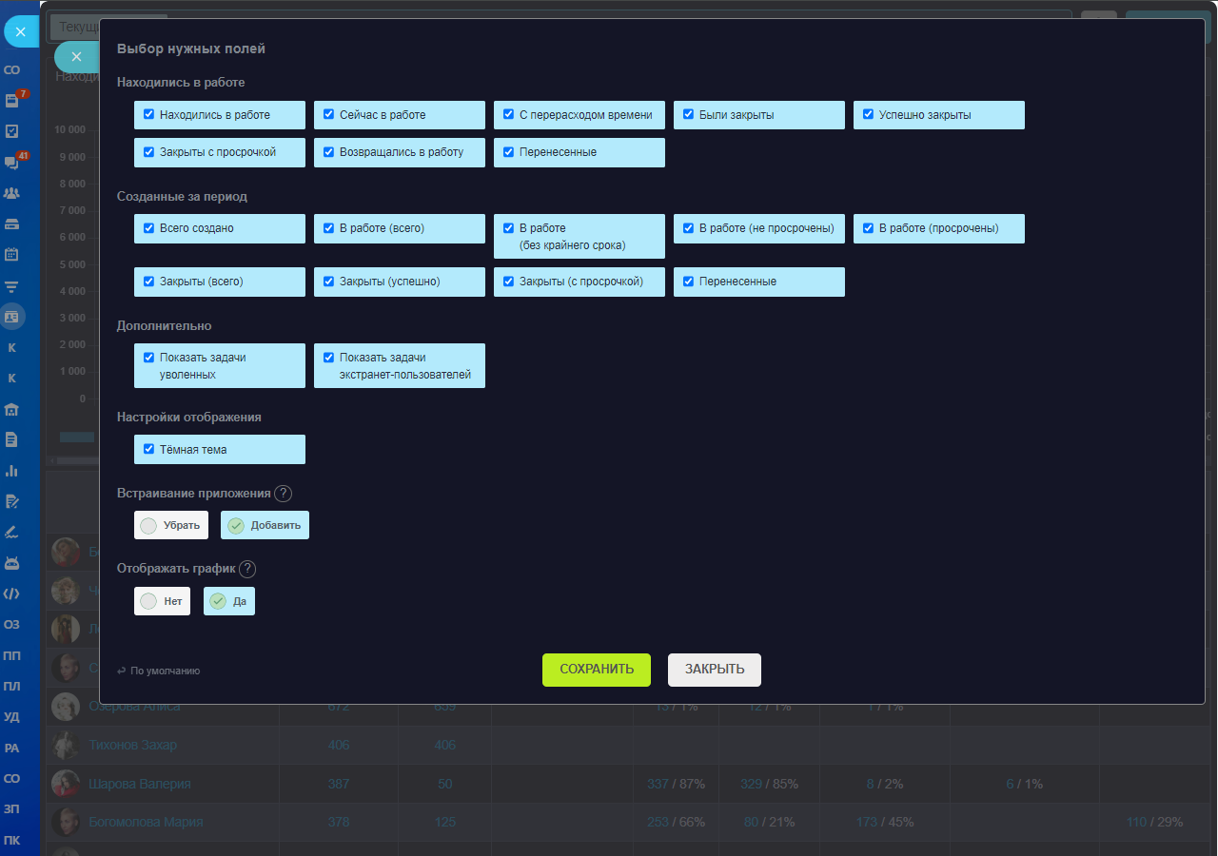Disable the Тёмная тема checkbox
1218x856 pixels.
148,449
